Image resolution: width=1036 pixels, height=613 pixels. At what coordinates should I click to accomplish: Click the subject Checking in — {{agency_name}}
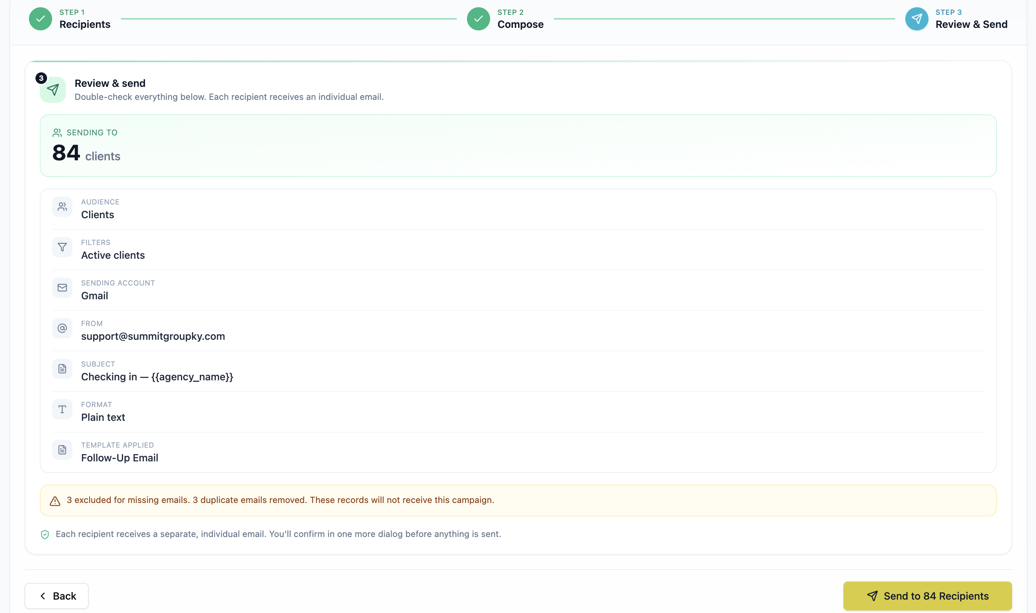click(x=157, y=377)
